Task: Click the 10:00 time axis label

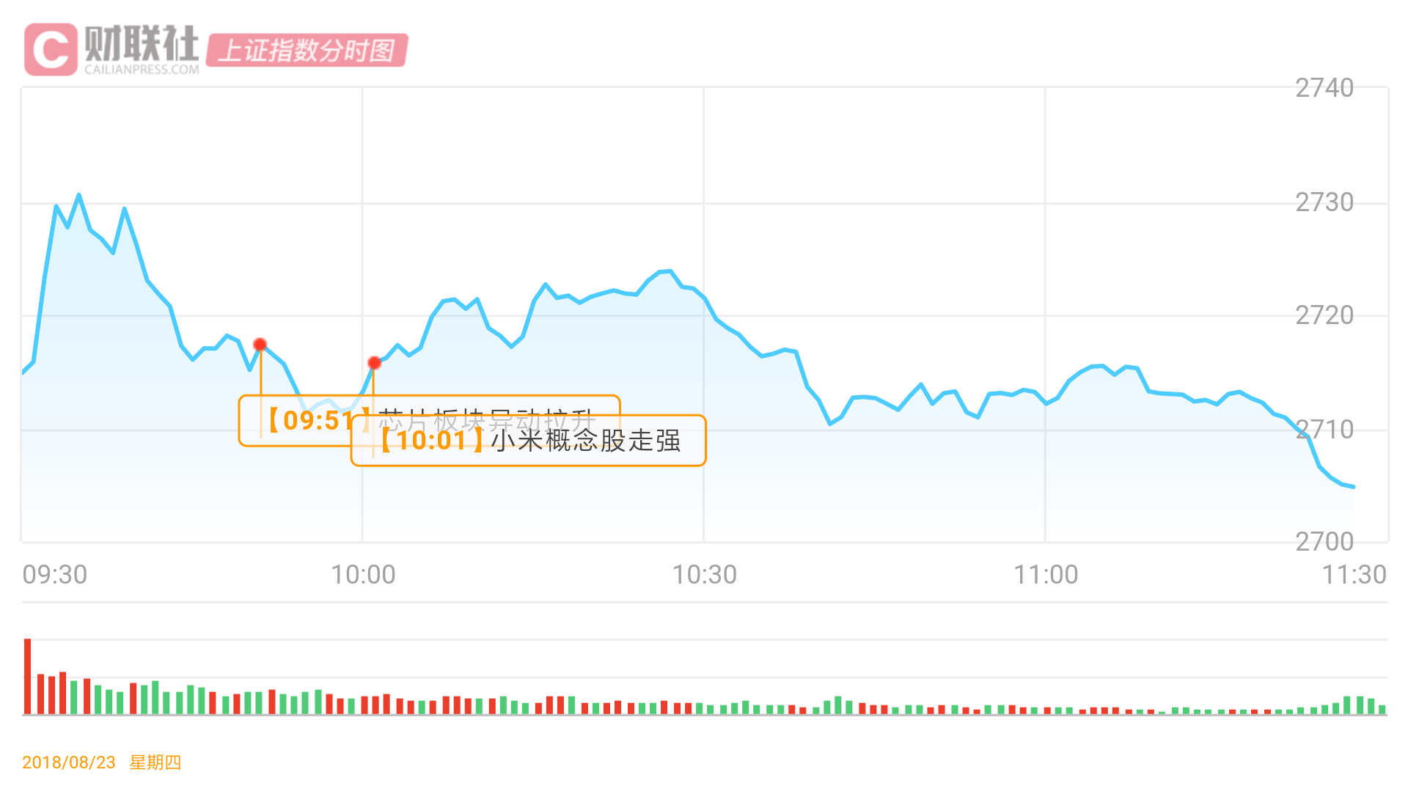Action: tap(363, 575)
